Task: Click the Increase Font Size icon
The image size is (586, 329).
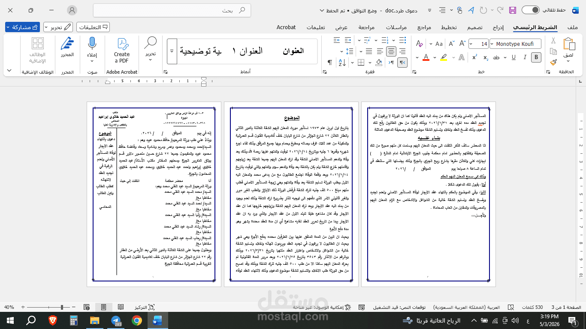Action: 462,44
